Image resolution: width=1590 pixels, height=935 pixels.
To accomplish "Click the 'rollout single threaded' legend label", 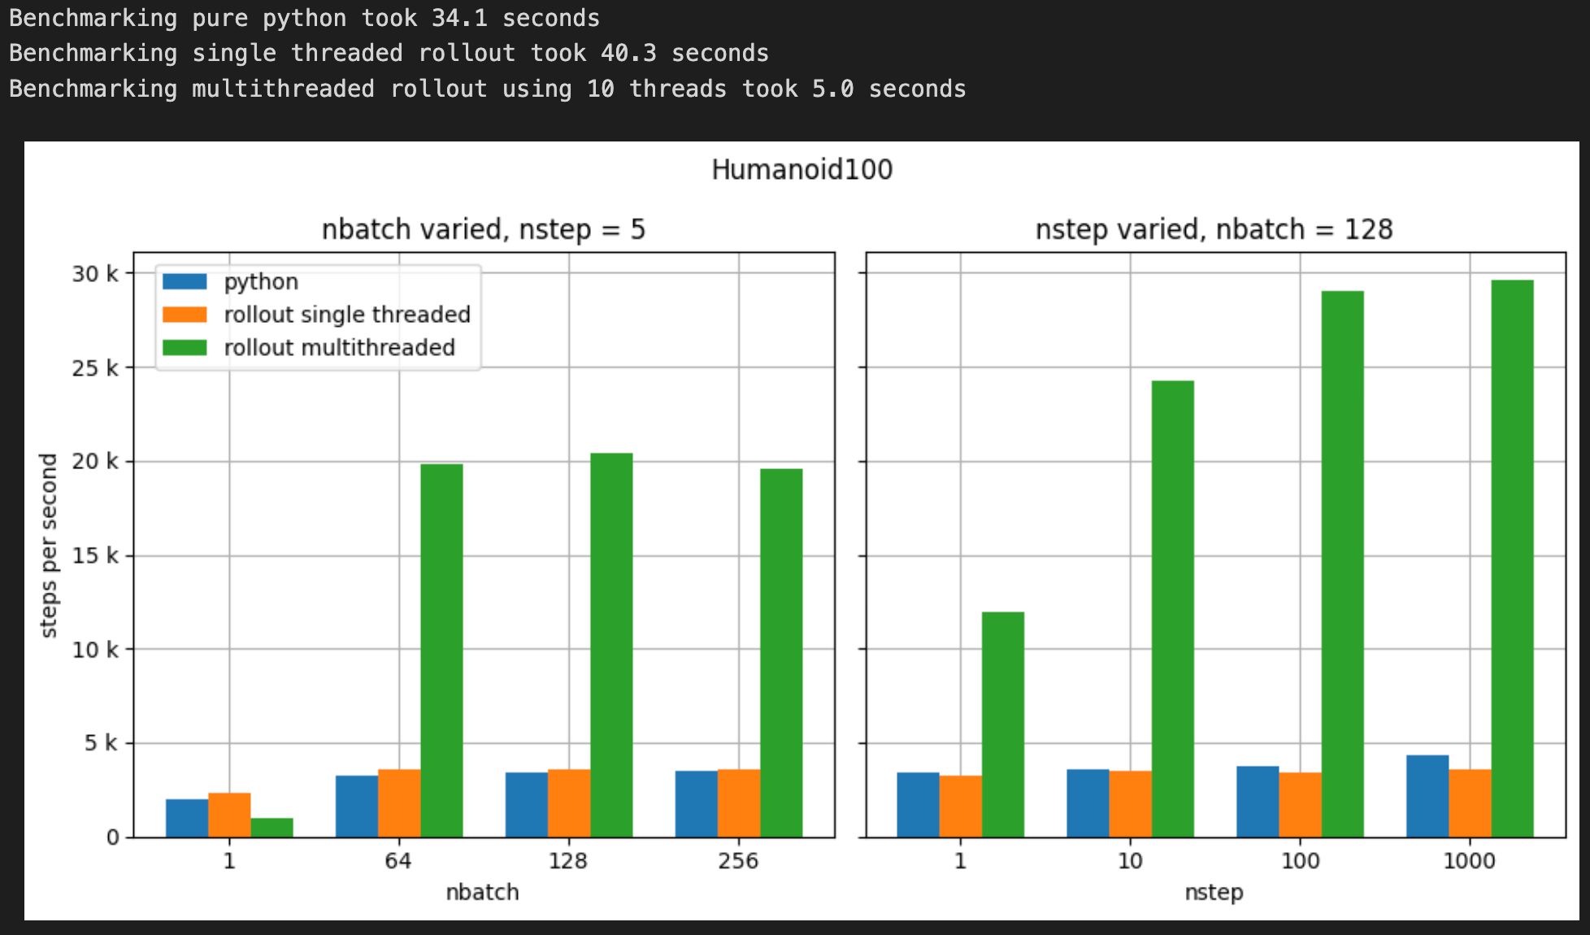I will tap(347, 315).
